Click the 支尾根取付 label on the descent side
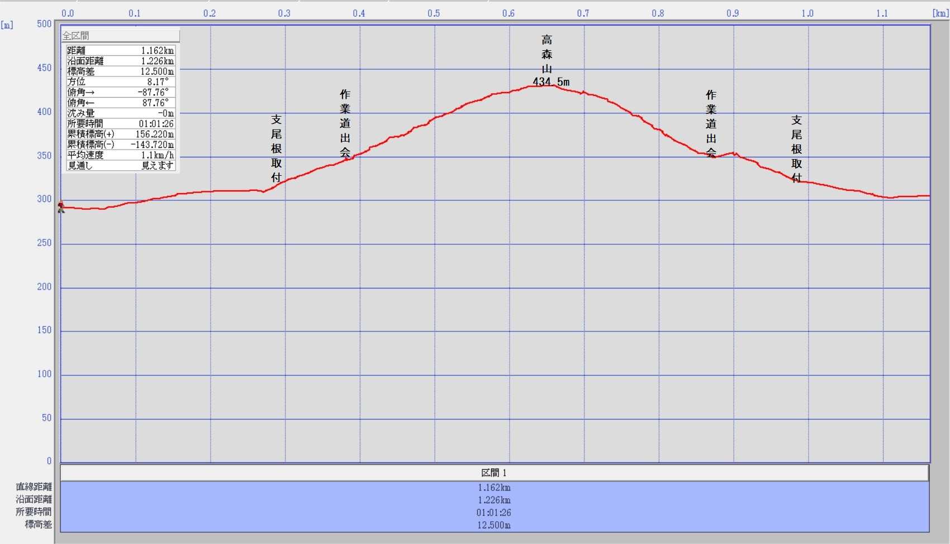 click(796, 149)
